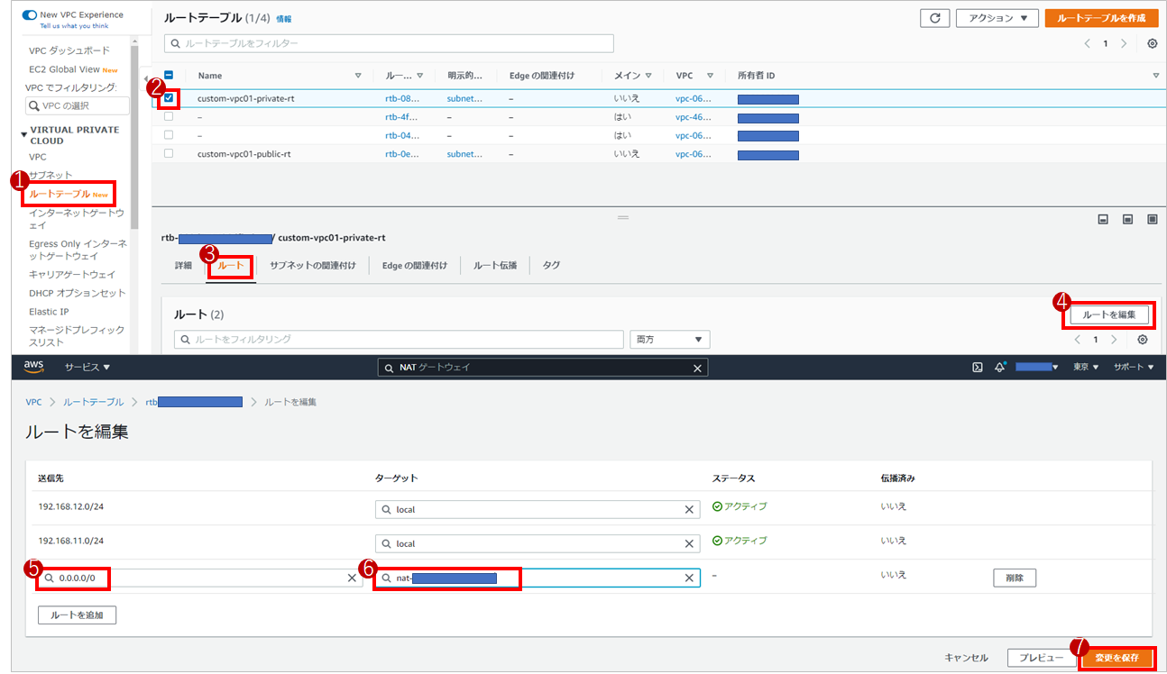
Task: Open the 東京 region selector
Action: coord(1086,368)
